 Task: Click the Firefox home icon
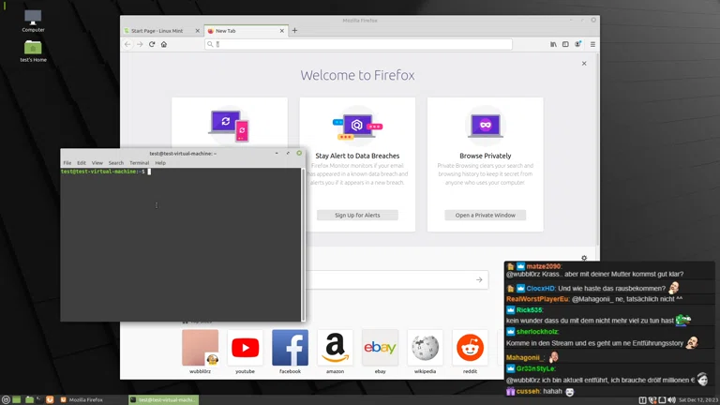coord(164,44)
